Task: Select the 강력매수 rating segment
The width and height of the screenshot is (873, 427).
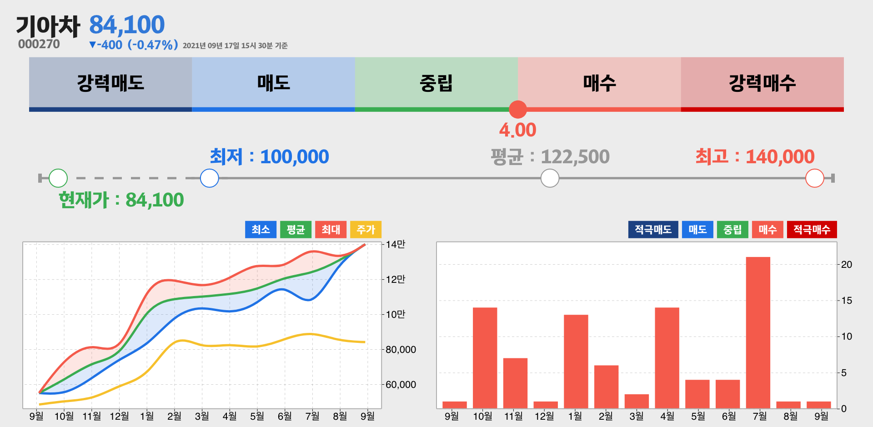Action: pos(763,84)
